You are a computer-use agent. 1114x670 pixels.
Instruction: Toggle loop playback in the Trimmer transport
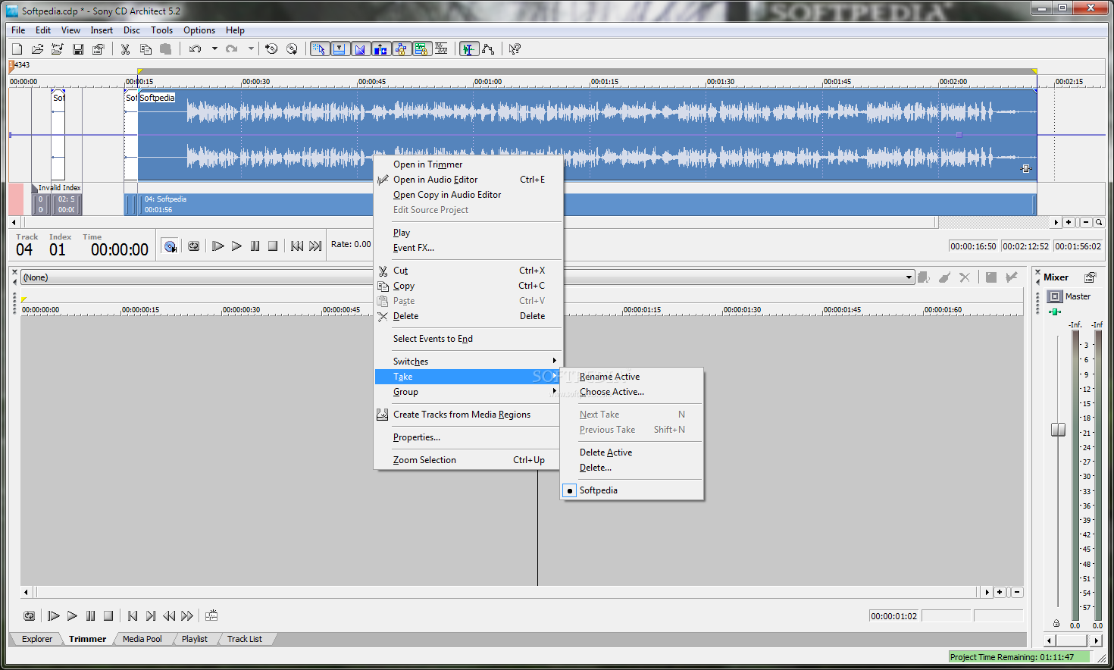tap(29, 616)
